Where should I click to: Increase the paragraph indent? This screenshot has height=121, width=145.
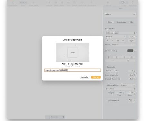[128, 61]
